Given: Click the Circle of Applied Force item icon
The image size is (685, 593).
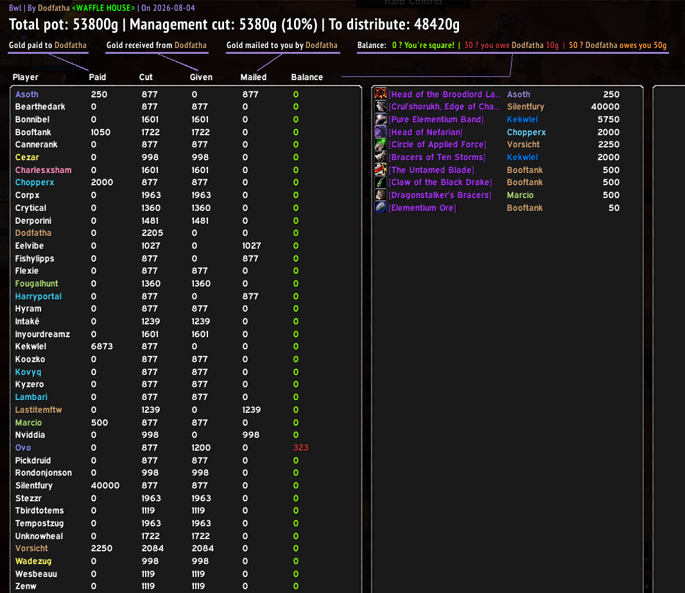Looking at the screenshot, I should 381,144.
